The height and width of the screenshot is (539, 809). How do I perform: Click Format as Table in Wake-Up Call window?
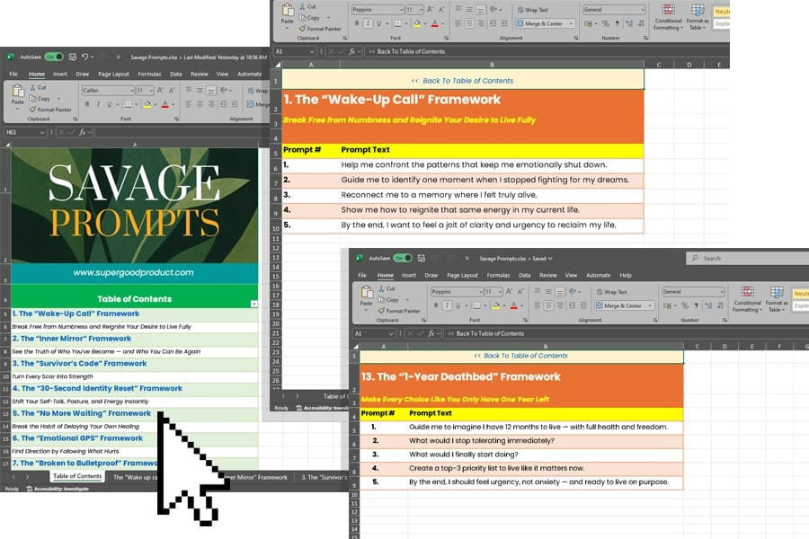coord(697,16)
